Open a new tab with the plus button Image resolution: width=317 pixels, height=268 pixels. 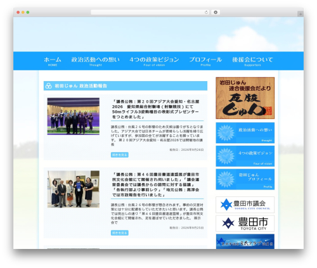[x=301, y=14]
